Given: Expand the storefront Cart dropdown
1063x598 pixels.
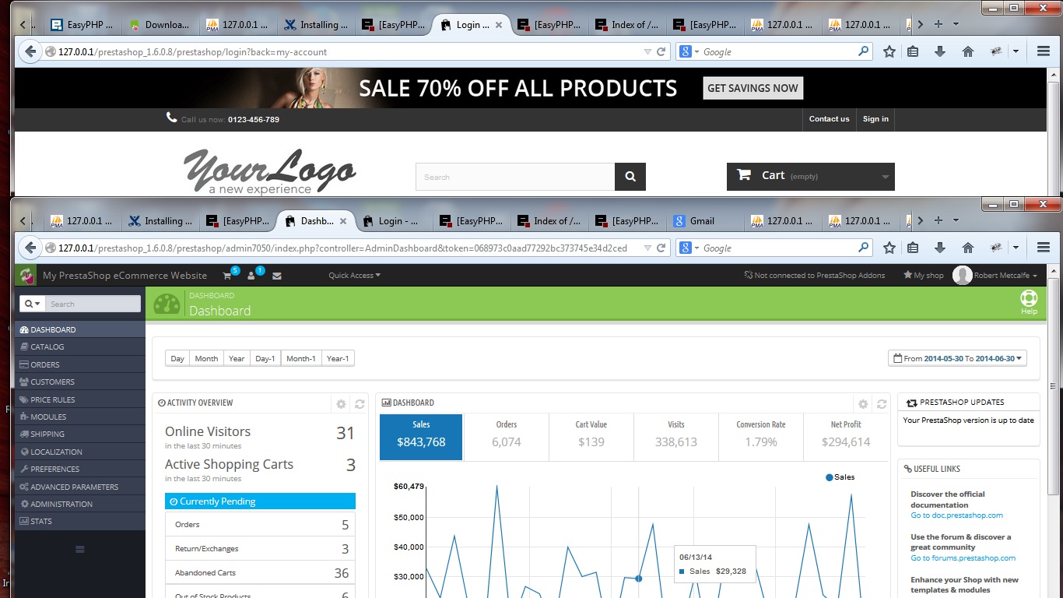Looking at the screenshot, I should pyautogui.click(x=885, y=177).
